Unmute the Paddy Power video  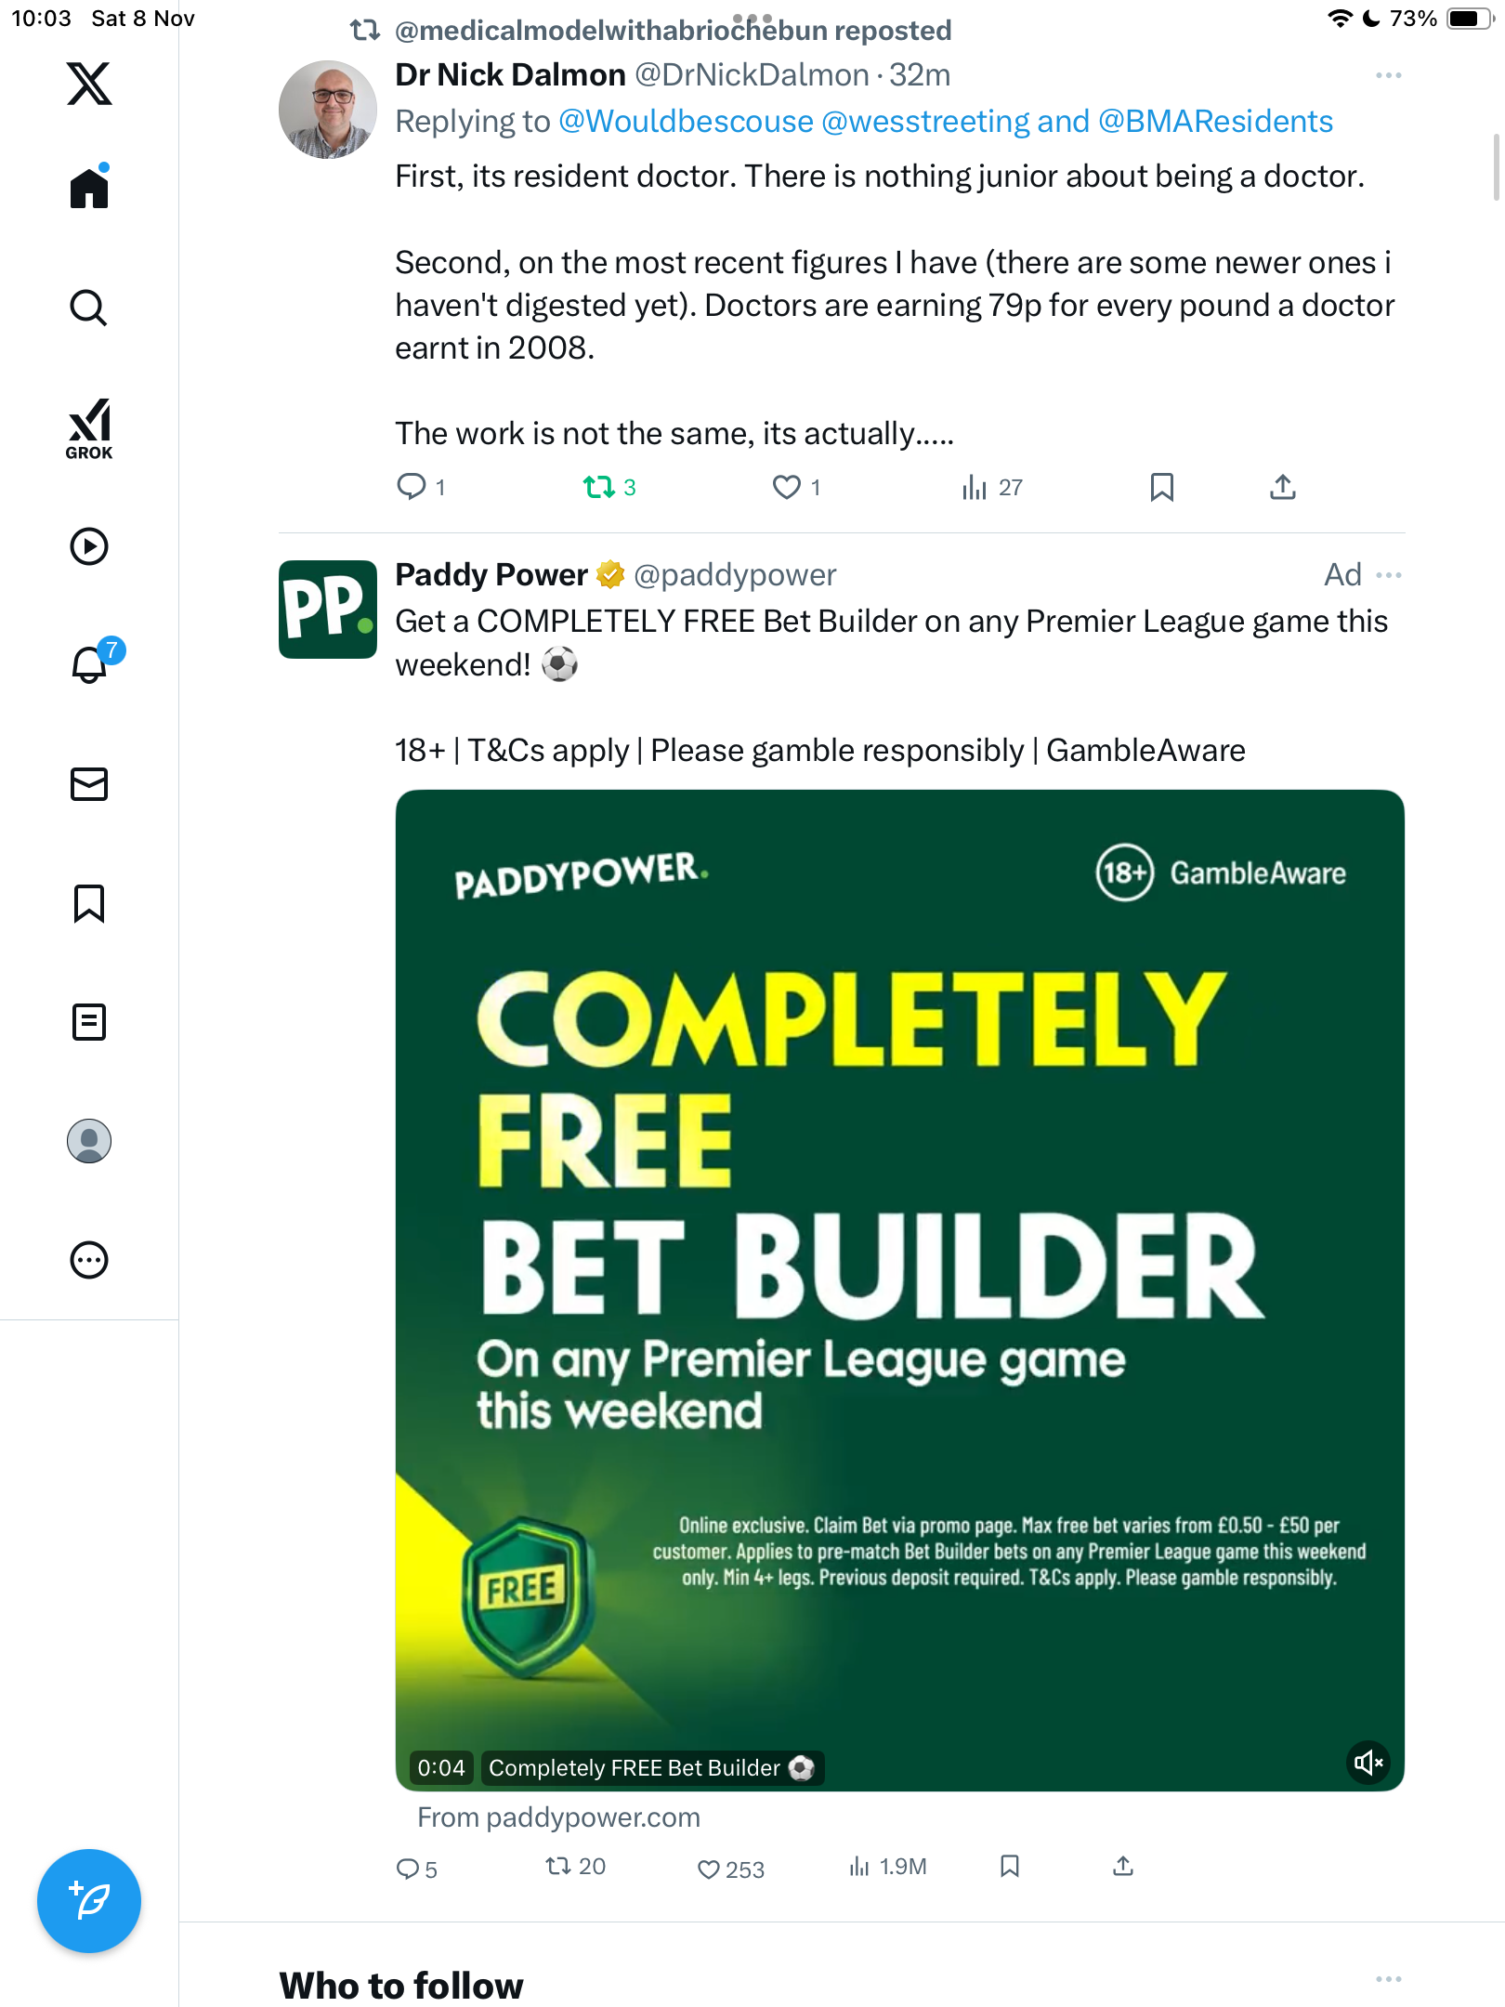tap(1368, 1762)
